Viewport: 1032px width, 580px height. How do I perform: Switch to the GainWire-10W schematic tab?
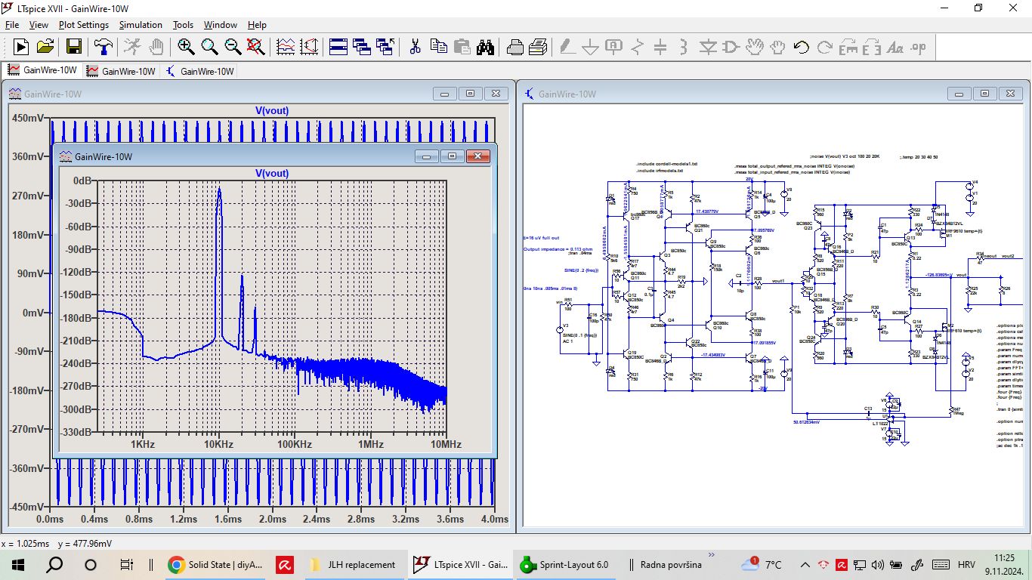click(x=199, y=70)
